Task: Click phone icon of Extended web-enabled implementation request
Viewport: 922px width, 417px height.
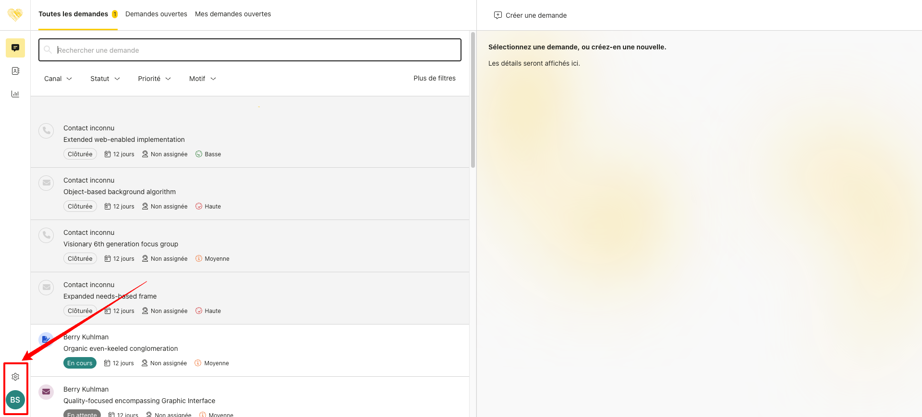Action: tap(46, 131)
